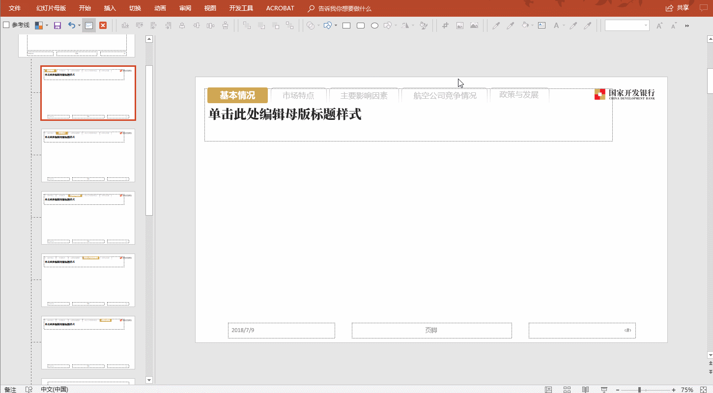Open the shape fill dropdown arrow

coord(533,26)
